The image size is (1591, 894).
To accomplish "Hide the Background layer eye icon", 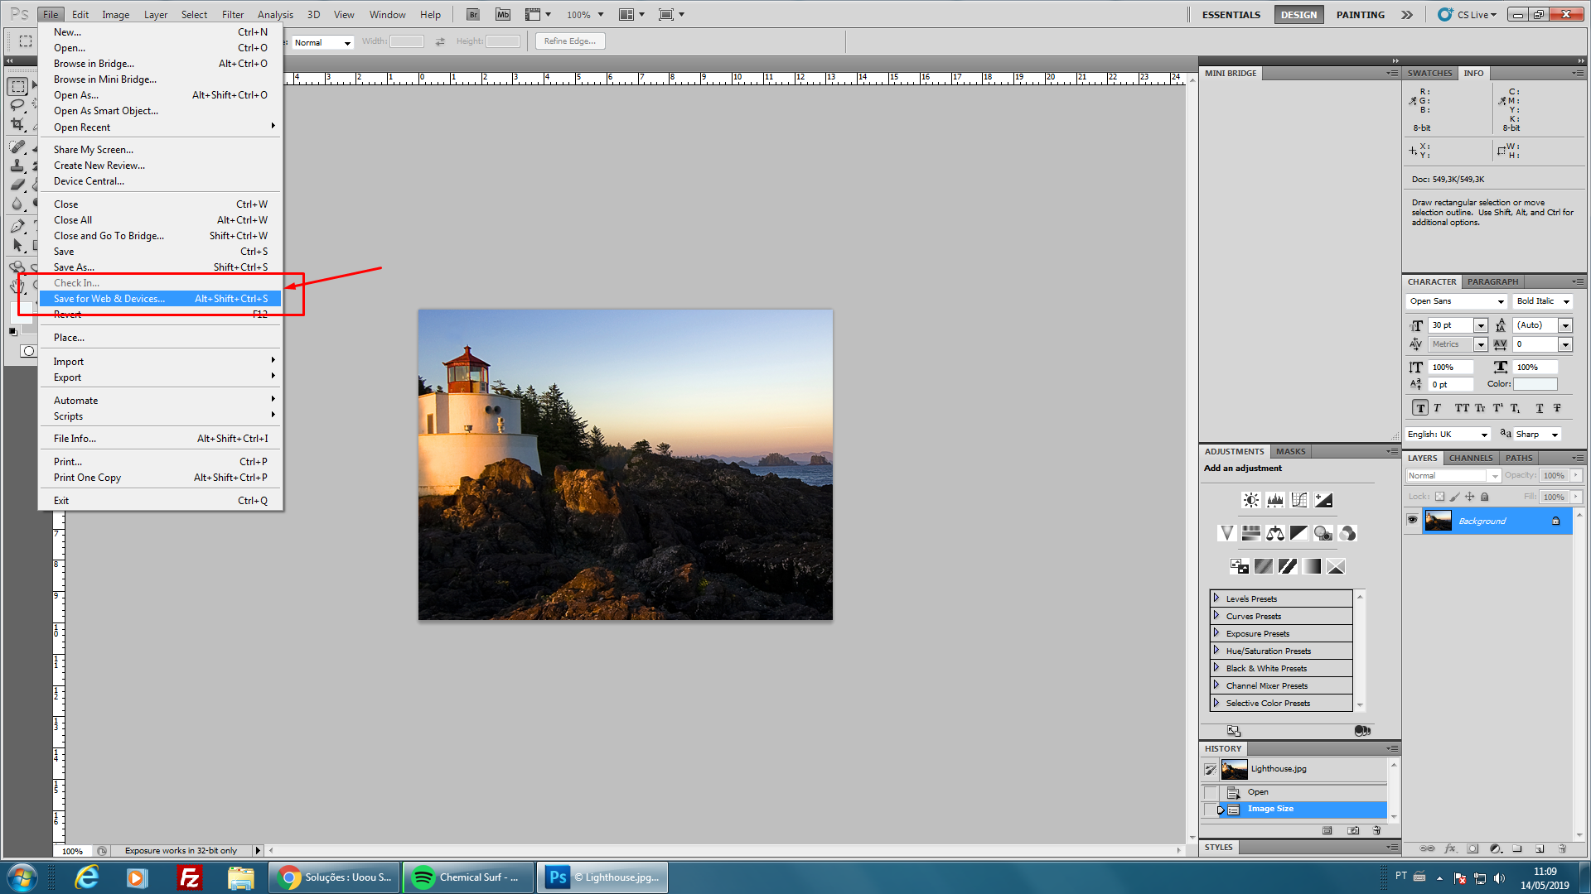I will click(x=1413, y=521).
